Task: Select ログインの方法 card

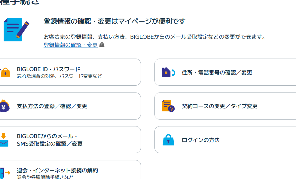Action: 200,140
